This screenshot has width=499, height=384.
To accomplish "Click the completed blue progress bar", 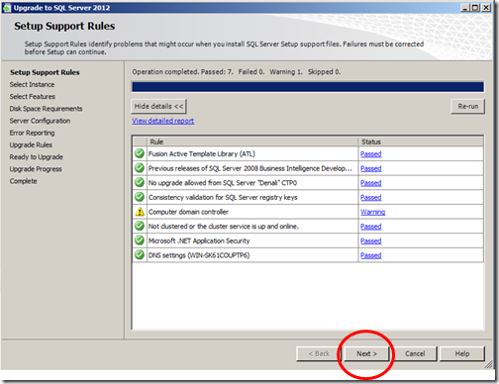I will [308, 87].
